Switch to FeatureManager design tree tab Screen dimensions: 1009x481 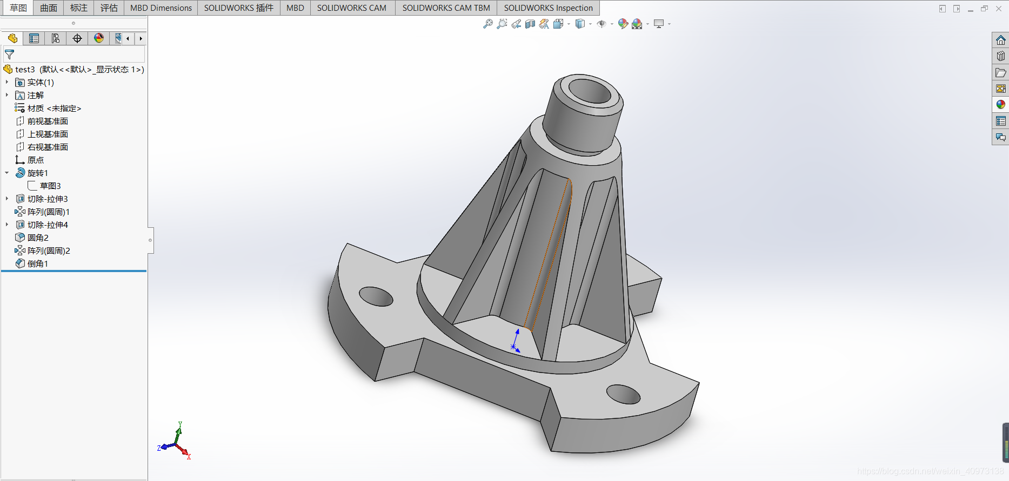coord(12,38)
